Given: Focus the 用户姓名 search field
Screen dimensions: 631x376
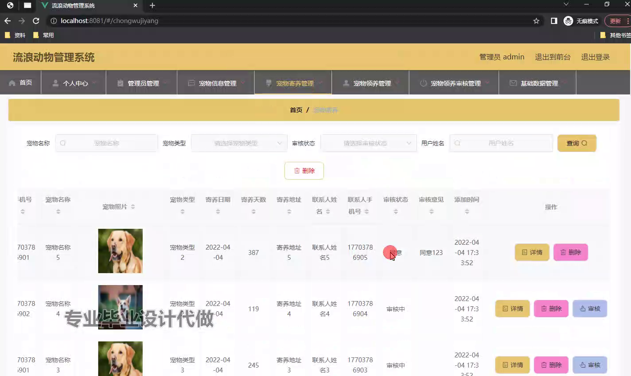Looking at the screenshot, I should coord(501,143).
